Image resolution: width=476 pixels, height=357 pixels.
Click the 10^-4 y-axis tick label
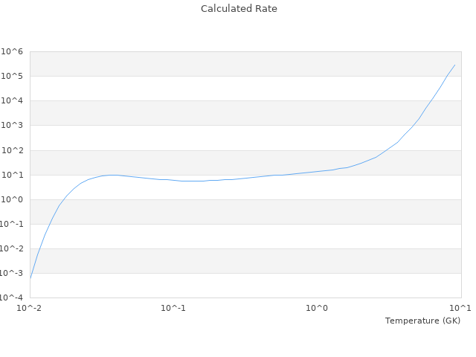coord(11,297)
